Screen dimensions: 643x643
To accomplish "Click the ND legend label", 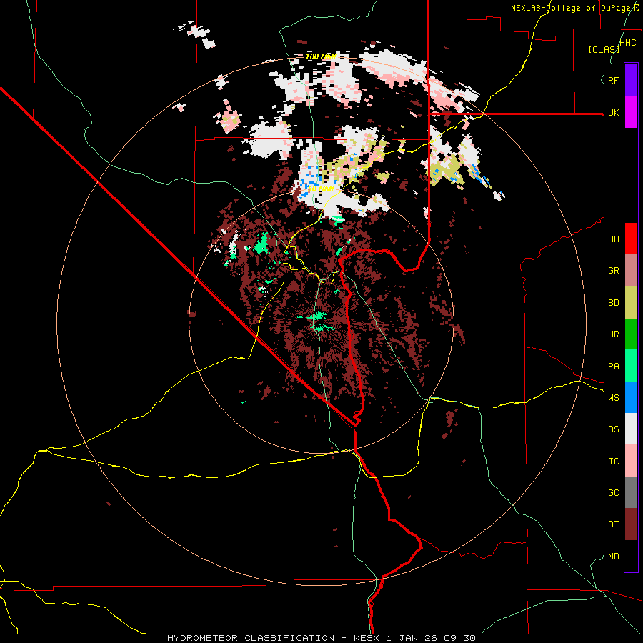I will [x=613, y=557].
